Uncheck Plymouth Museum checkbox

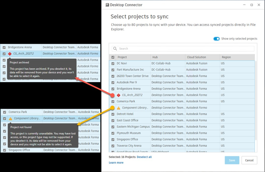coord(113,133)
